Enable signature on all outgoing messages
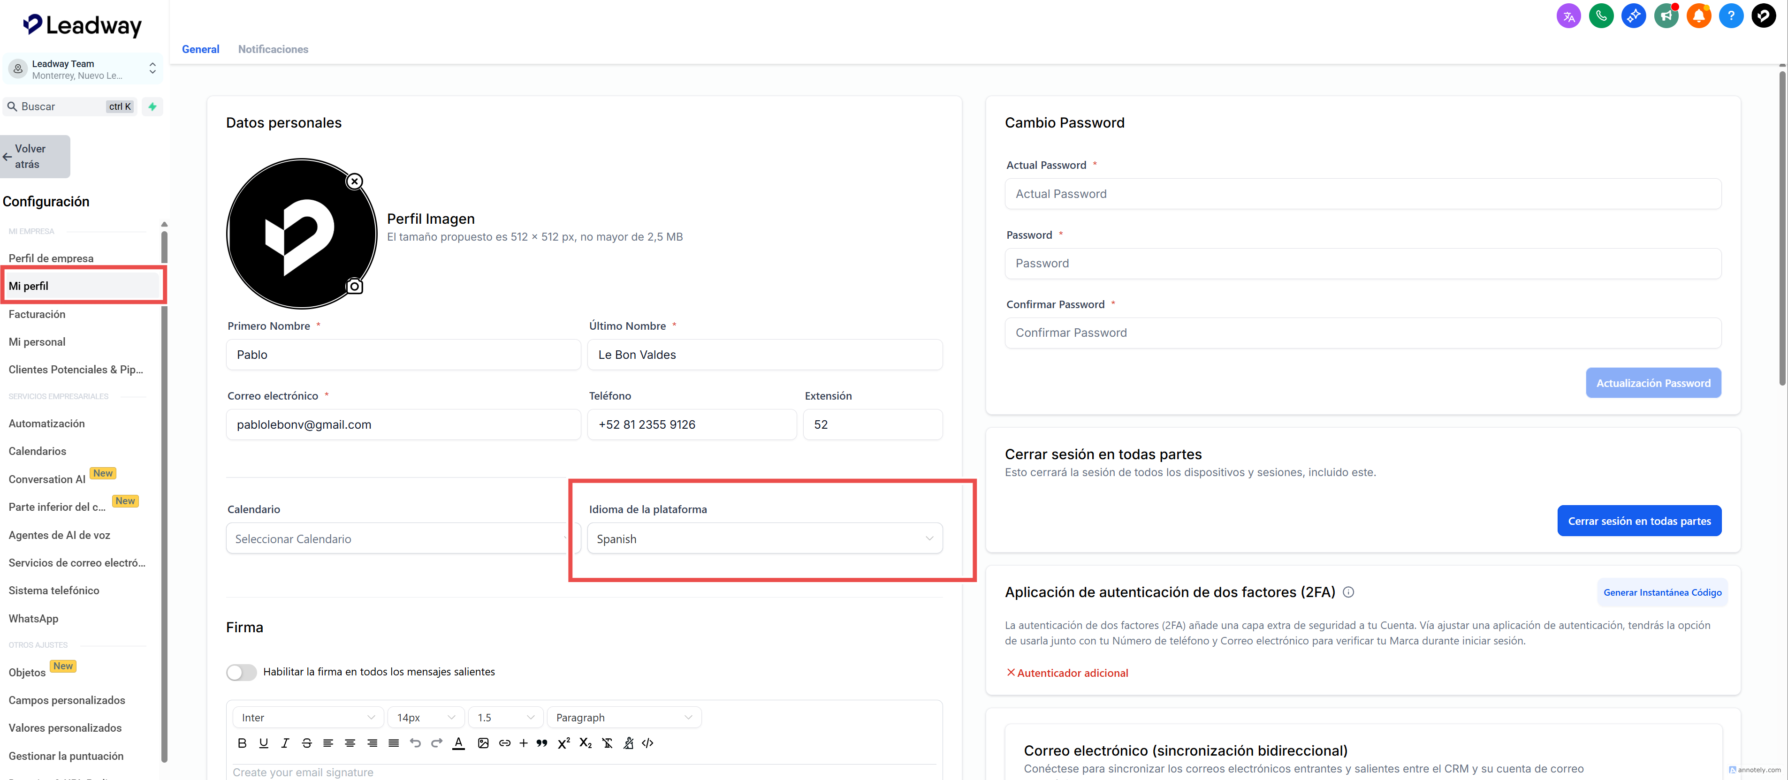Screen dimensions: 1788x780 coord(241,672)
